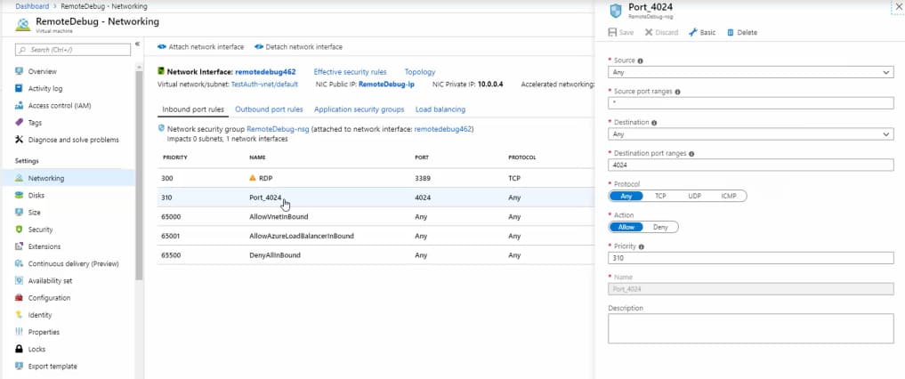Set action to Deny

point(660,227)
